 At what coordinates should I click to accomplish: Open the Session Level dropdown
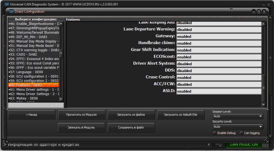click(x=238, y=116)
